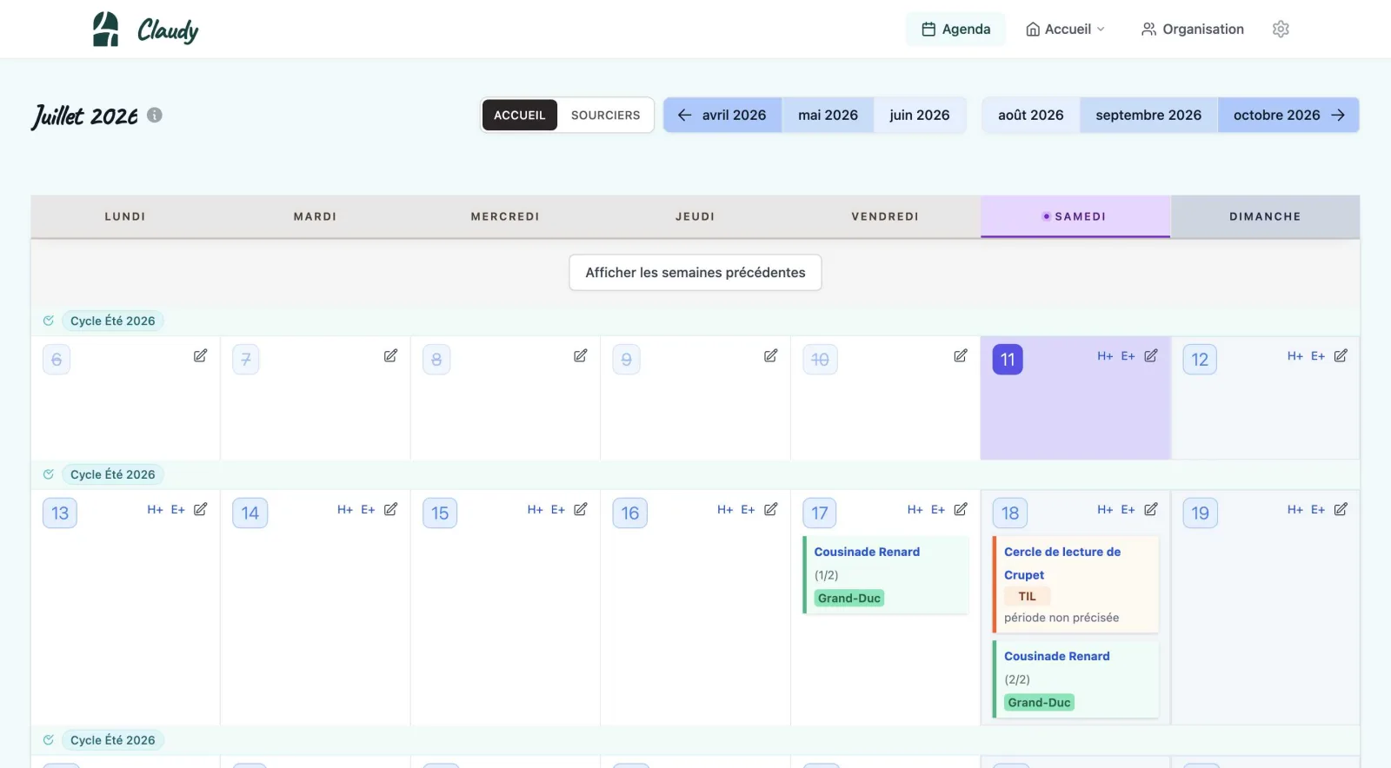Click the edit pencil on Saturday 11
Viewport: 1391px width, 768px height.
click(x=1151, y=355)
